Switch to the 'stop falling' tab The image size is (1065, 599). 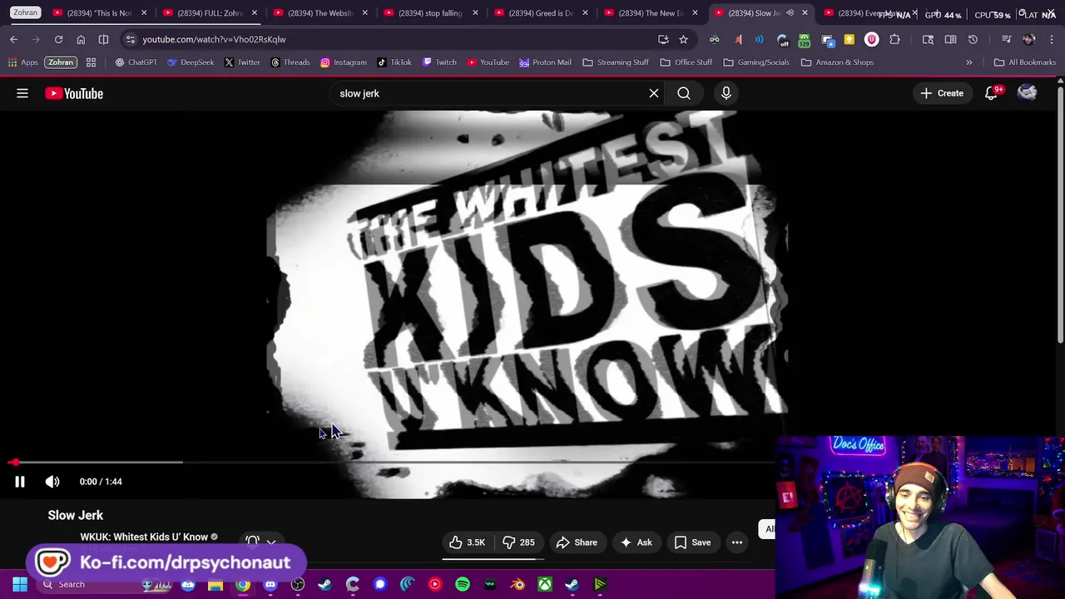[431, 13]
